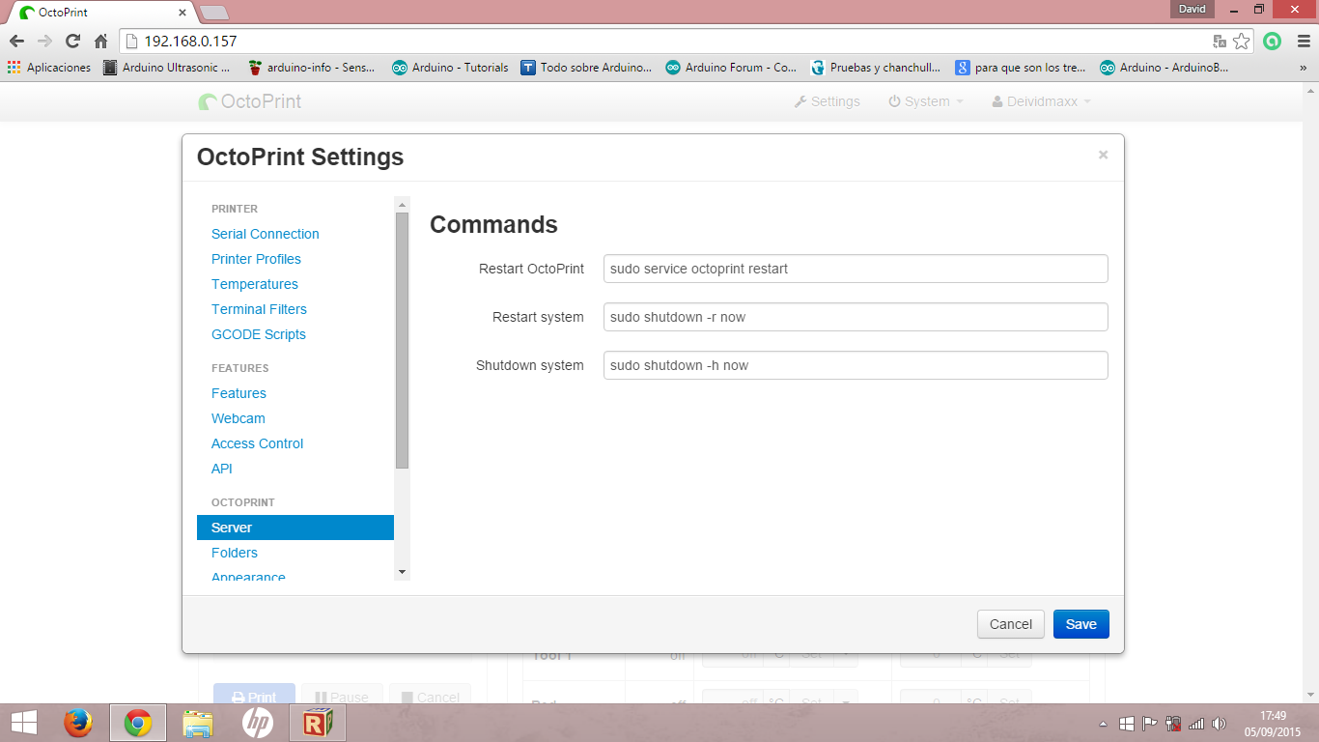The height and width of the screenshot is (742, 1319).
Task: Click the volume speaker tray icon
Action: pyautogui.click(x=1220, y=723)
